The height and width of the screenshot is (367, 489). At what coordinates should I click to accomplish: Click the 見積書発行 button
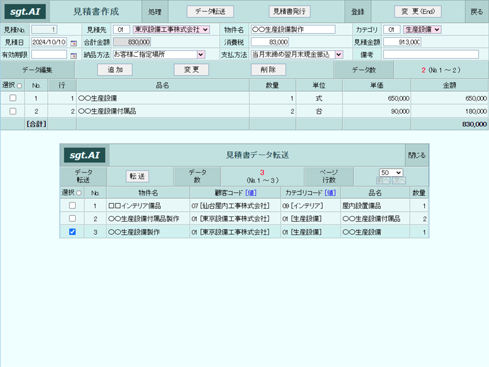[289, 12]
